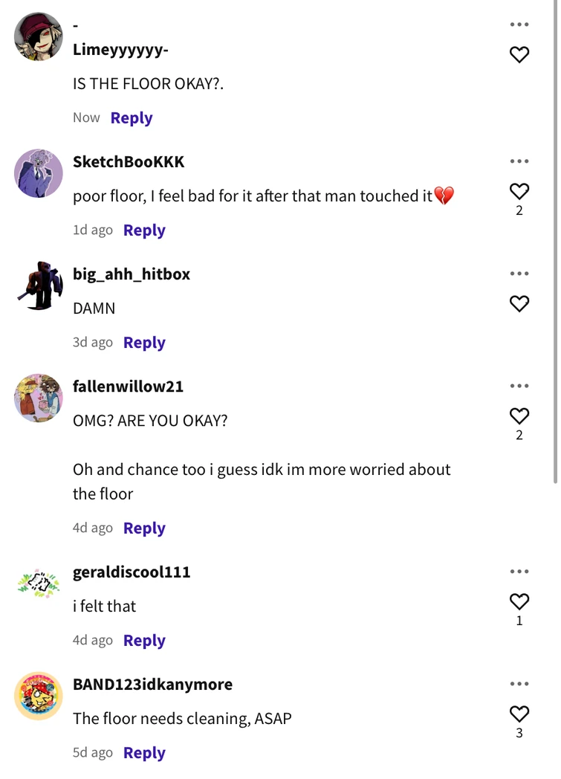The image size is (561, 779).
Task: Show more options for fallenwillow21's comment
Action: point(519,386)
